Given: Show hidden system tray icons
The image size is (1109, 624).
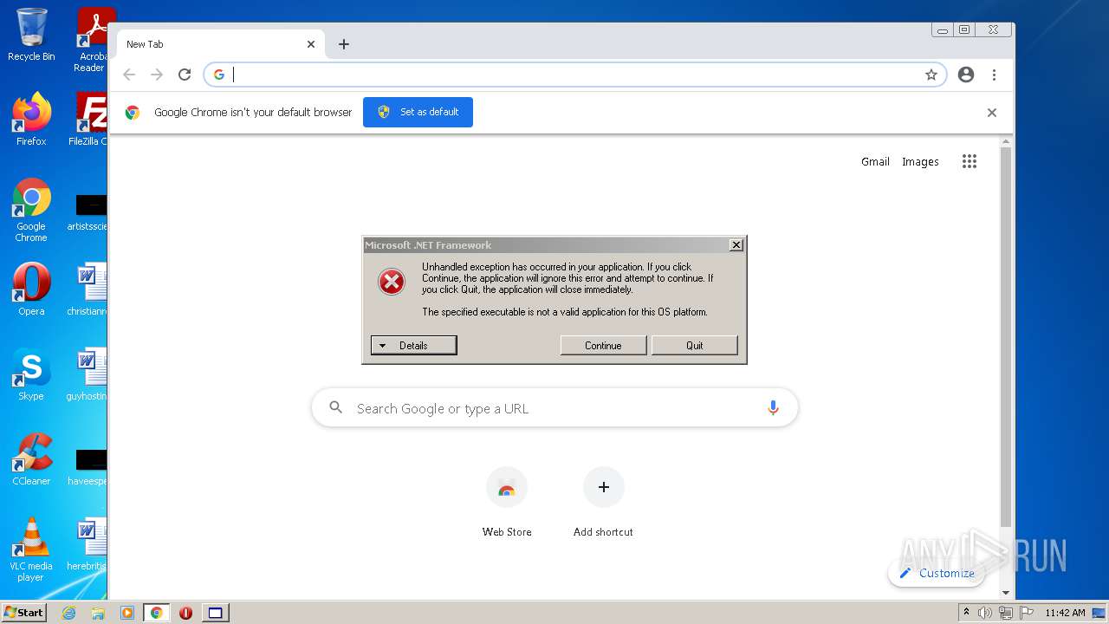Looking at the screenshot, I should (x=966, y=613).
